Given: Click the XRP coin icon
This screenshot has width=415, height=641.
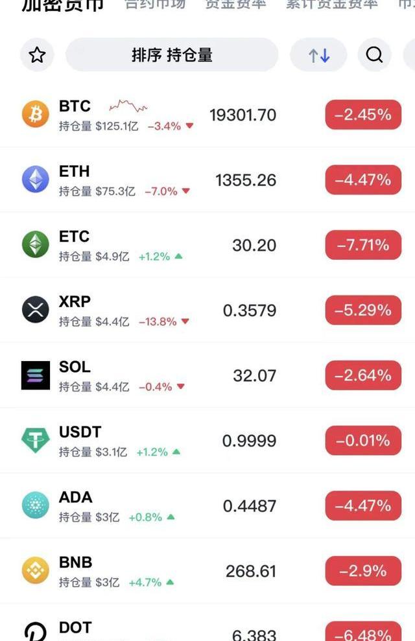Looking at the screenshot, I should point(36,310).
